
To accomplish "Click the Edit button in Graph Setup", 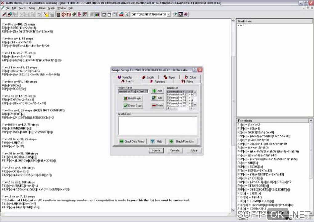I will click(157, 98).
